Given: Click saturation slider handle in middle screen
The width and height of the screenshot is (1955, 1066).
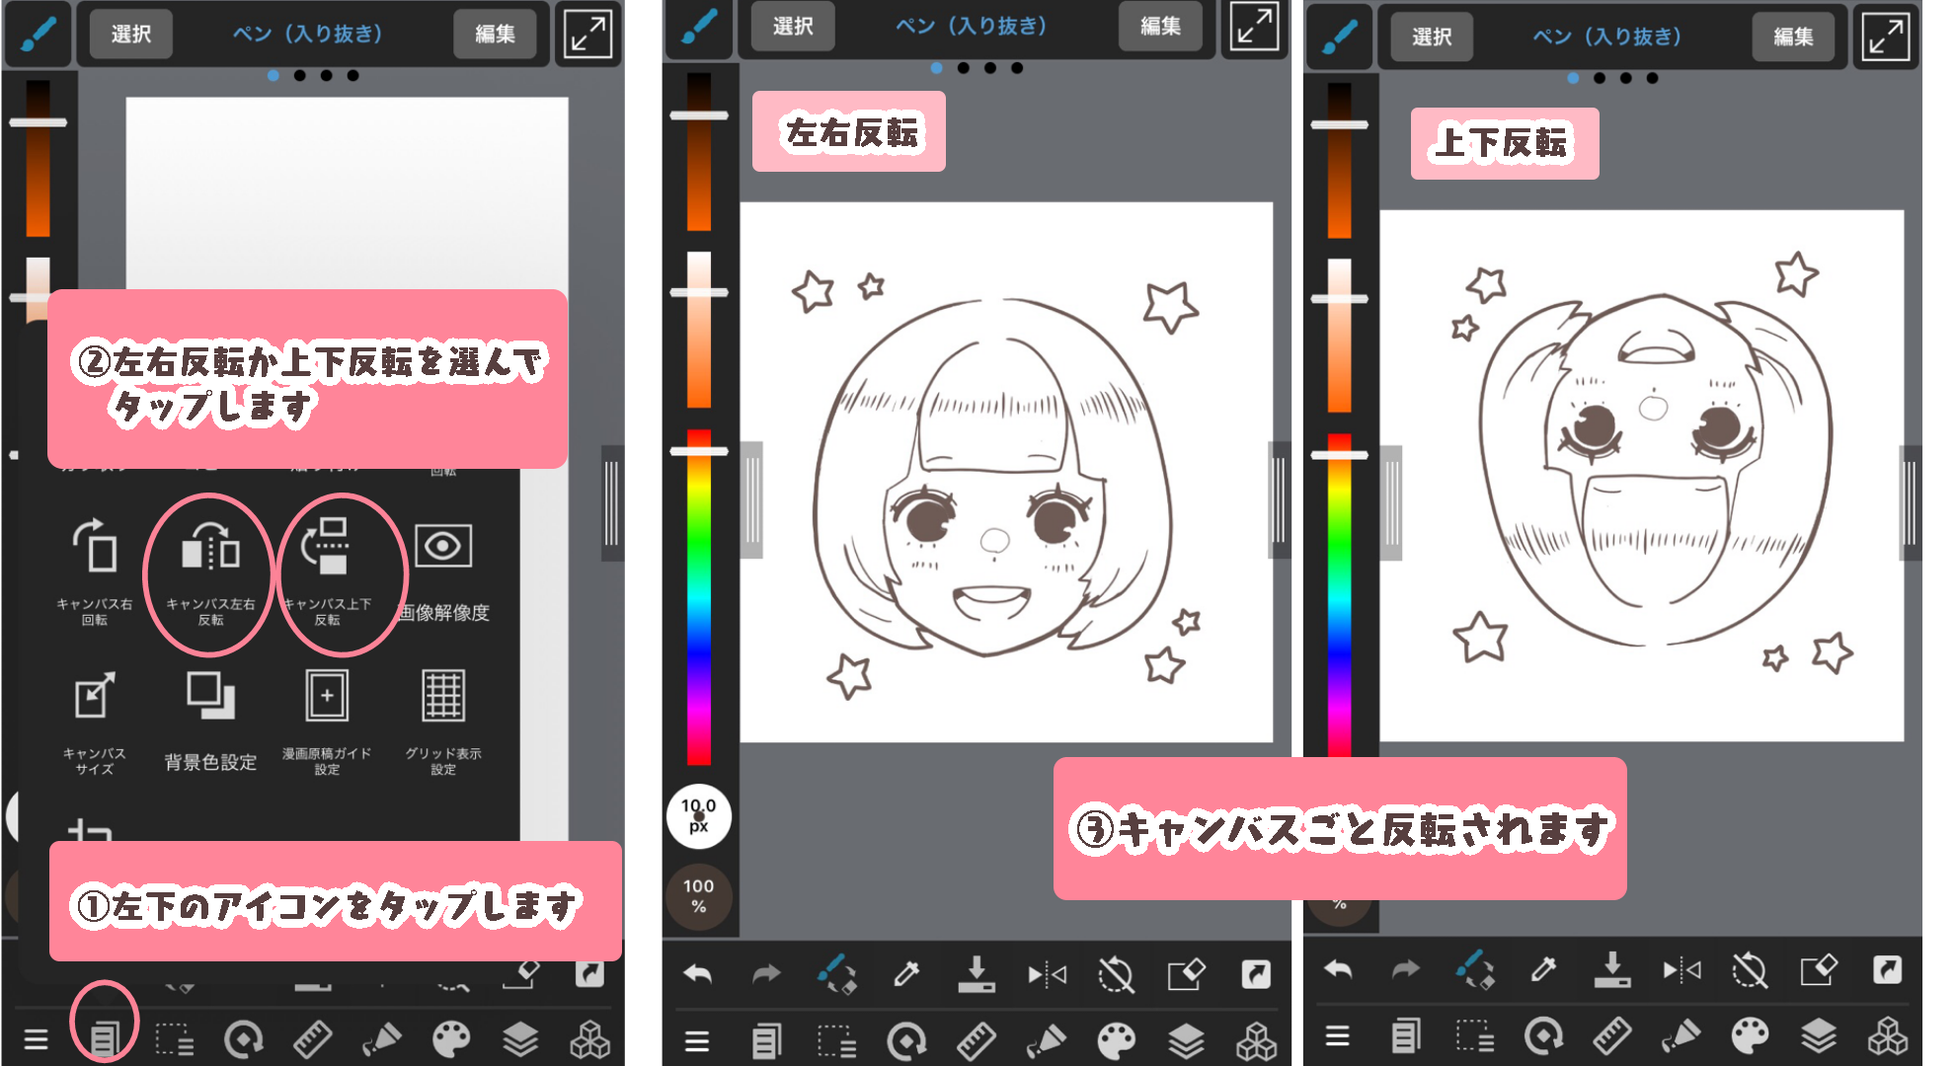Looking at the screenshot, I should coord(699,292).
